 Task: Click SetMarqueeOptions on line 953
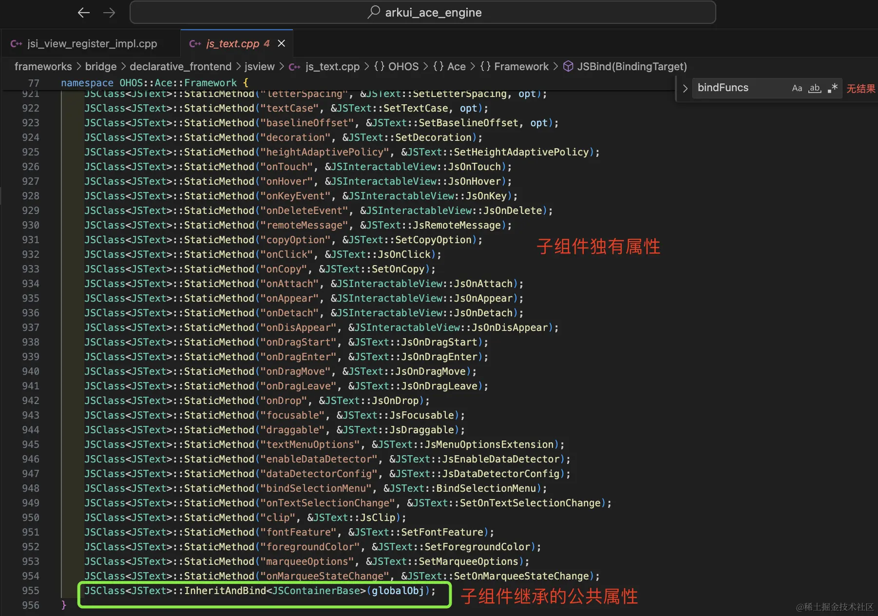pos(468,561)
